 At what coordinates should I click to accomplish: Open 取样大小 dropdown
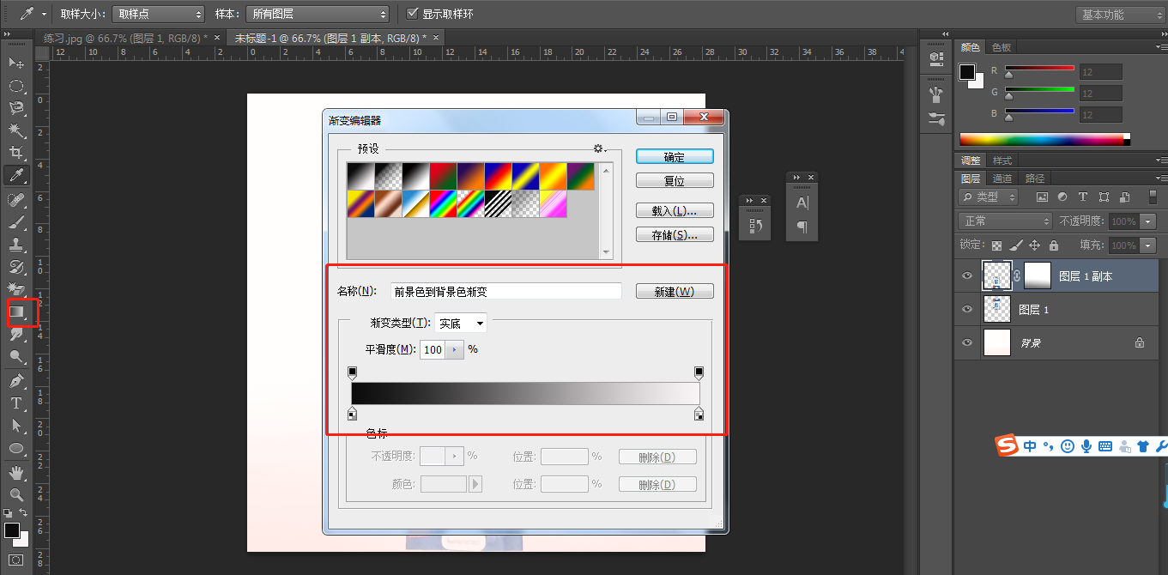pos(159,15)
